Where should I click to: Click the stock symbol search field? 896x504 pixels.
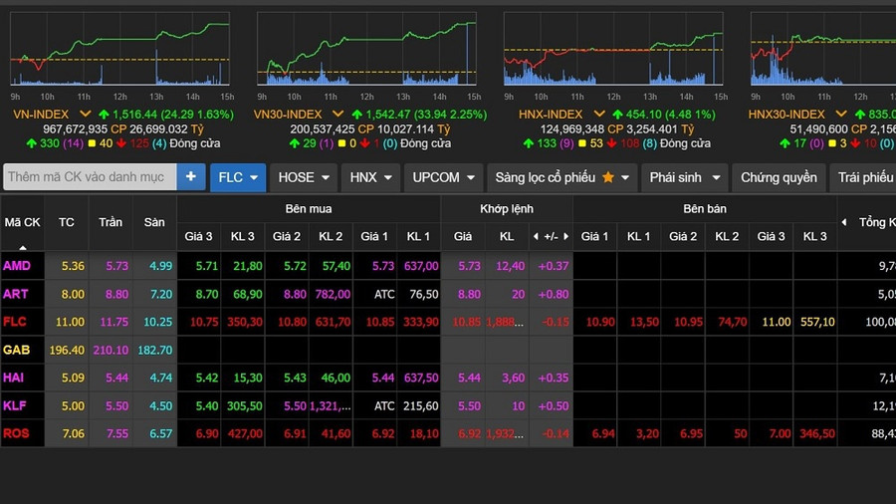[90, 177]
